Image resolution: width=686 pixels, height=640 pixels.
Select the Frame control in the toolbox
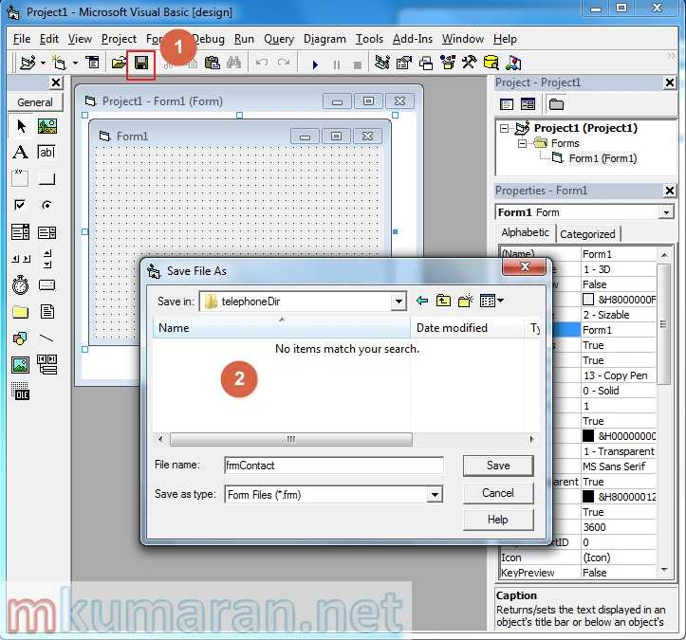[20, 178]
